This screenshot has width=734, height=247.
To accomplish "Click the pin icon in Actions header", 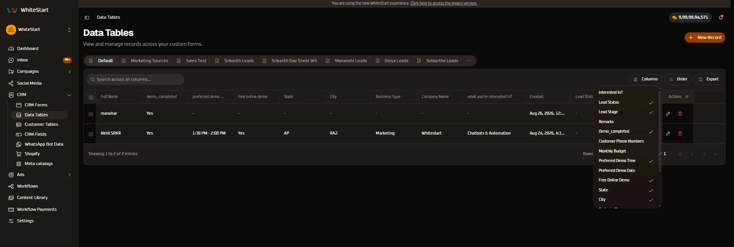I will [x=687, y=97].
